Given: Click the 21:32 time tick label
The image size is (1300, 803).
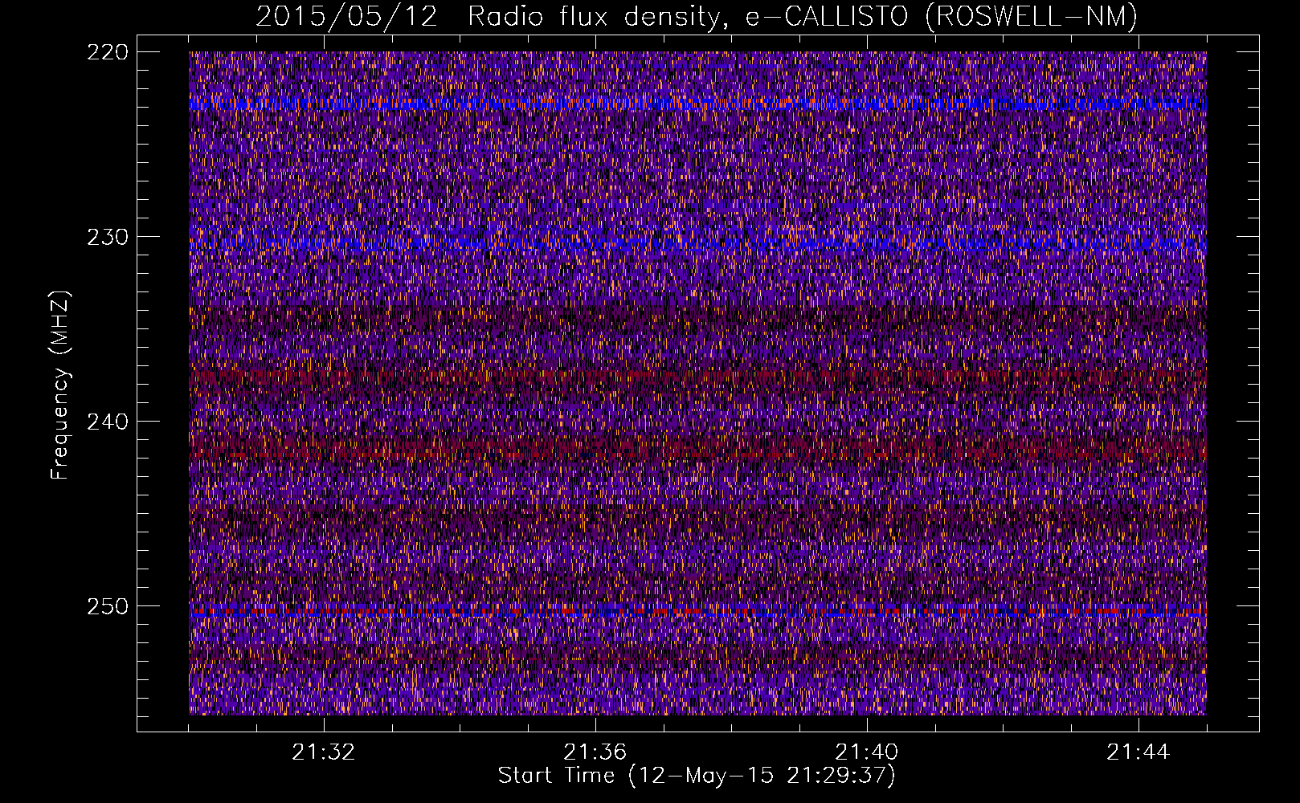Looking at the screenshot, I should (323, 752).
